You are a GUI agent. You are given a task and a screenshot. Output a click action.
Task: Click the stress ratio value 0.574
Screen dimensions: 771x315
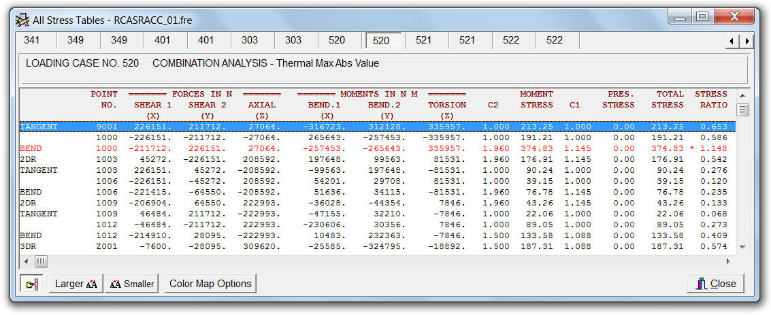click(715, 246)
